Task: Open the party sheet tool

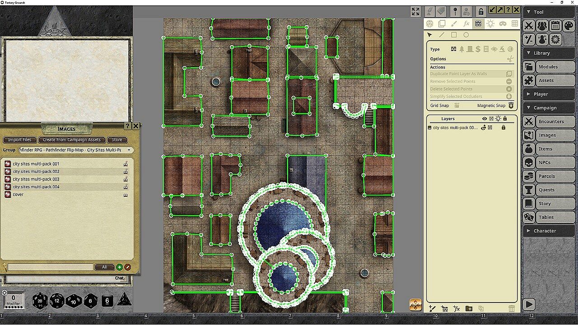Action: (542, 26)
